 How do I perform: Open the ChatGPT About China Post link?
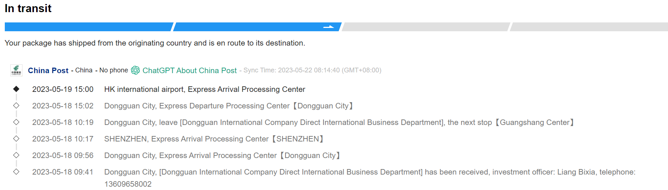click(190, 71)
